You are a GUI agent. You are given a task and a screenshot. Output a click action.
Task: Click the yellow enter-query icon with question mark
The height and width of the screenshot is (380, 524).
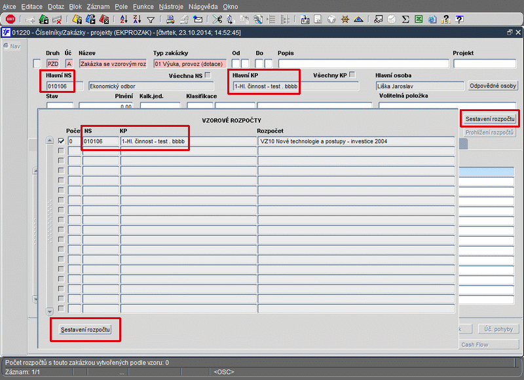tap(77, 20)
